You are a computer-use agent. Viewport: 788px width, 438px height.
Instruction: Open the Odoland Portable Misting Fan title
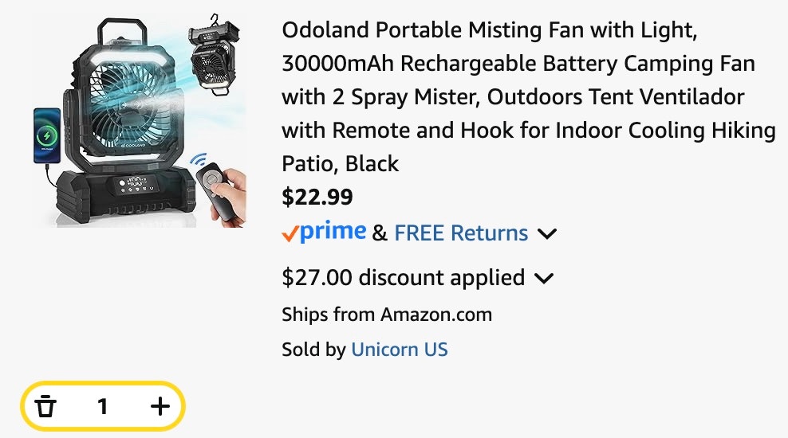(528, 97)
